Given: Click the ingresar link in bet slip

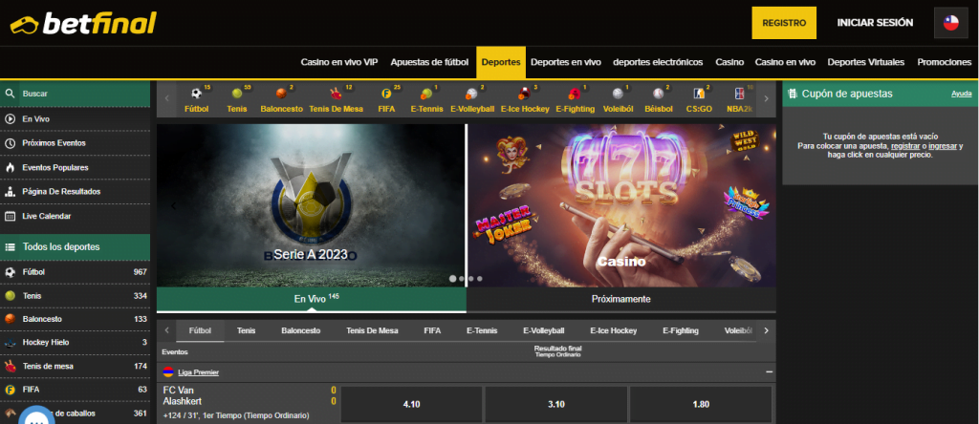Looking at the screenshot, I should pyautogui.click(x=942, y=146).
